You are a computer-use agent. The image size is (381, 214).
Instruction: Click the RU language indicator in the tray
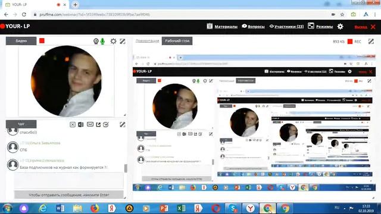tap(337, 207)
